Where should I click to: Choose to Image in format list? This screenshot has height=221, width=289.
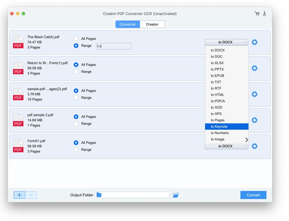coord(227,139)
